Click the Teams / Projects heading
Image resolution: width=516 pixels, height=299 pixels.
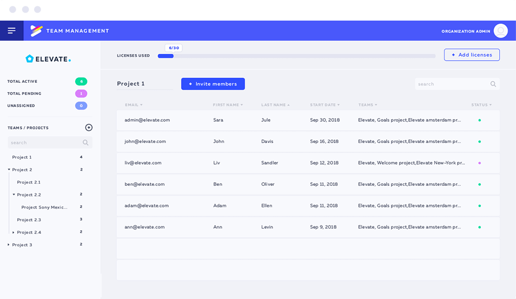tap(28, 128)
